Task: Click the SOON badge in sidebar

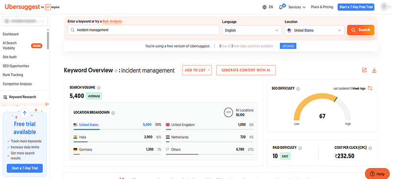Action: tap(37, 46)
